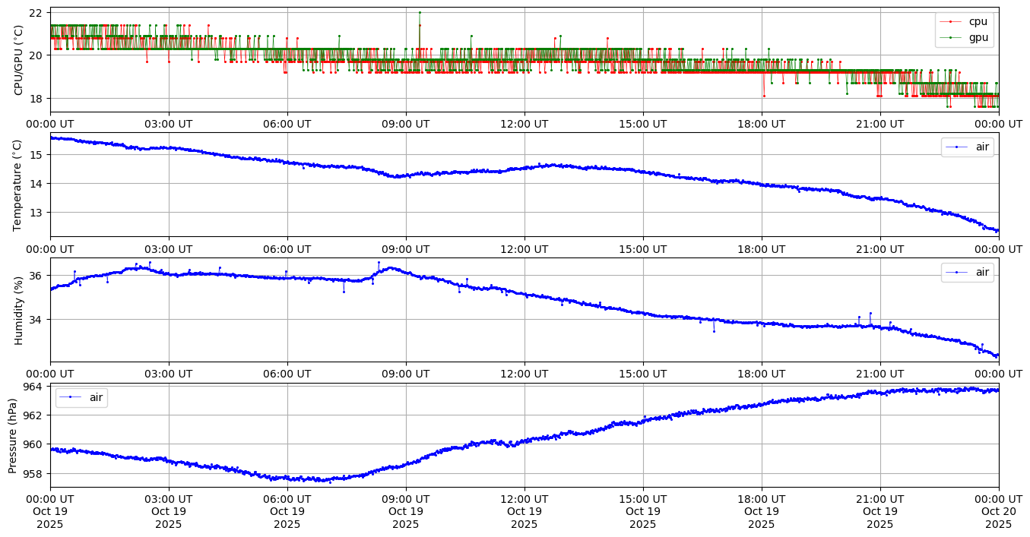Viewport: 1030px width, 537px height.
Task: Click the Pressure (hPa) y-axis label
Action: [x=13, y=435]
